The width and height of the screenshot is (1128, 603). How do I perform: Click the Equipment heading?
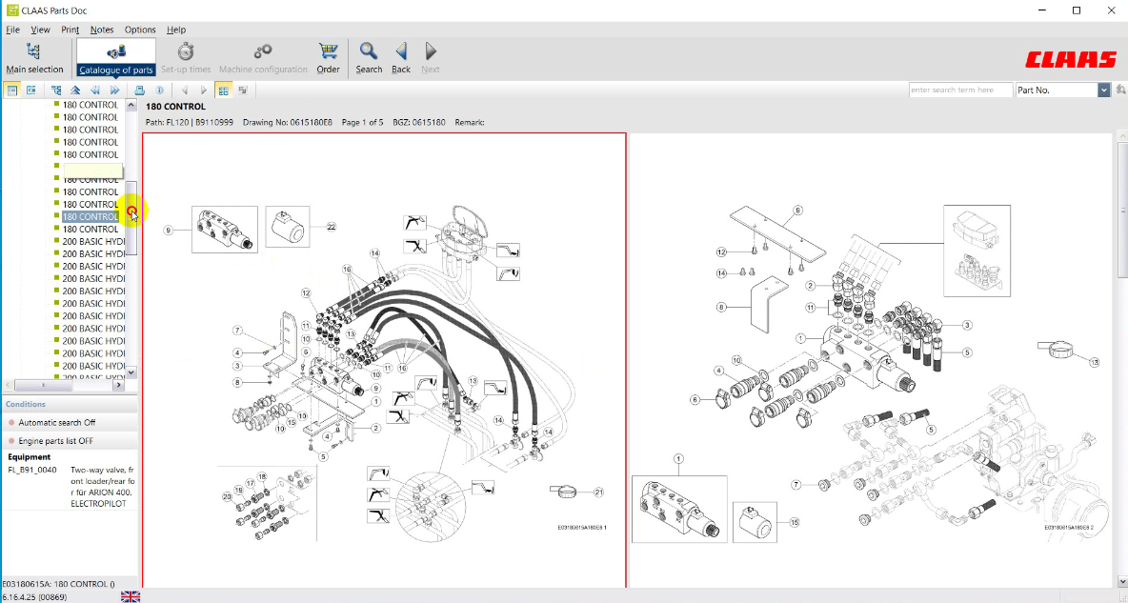pyautogui.click(x=30, y=457)
